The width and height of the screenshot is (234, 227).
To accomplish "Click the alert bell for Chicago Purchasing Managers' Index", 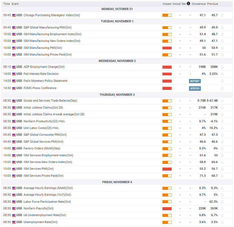I will click(x=222, y=15).
